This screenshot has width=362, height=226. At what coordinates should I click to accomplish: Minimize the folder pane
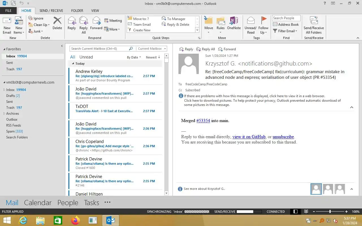pyautogui.click(x=62, y=46)
